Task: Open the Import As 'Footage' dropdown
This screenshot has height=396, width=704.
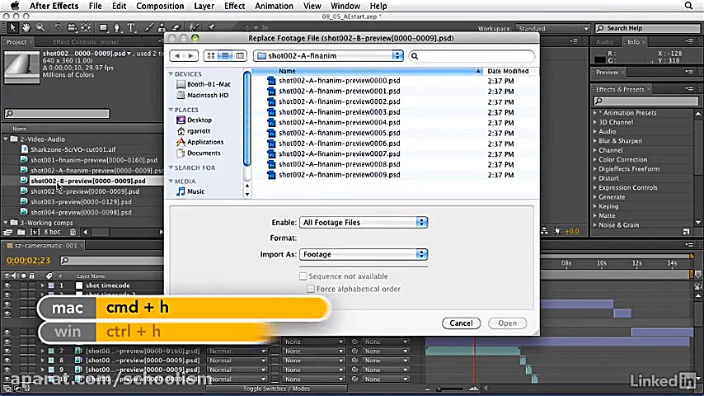Action: [364, 254]
